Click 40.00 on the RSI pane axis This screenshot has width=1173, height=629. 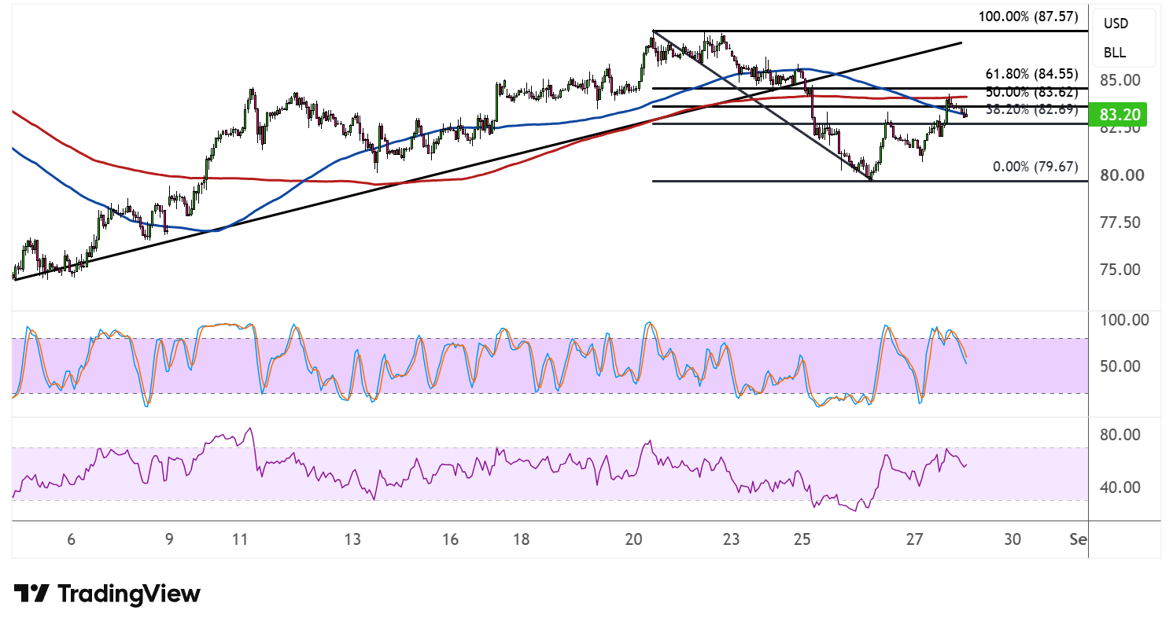(1120, 487)
